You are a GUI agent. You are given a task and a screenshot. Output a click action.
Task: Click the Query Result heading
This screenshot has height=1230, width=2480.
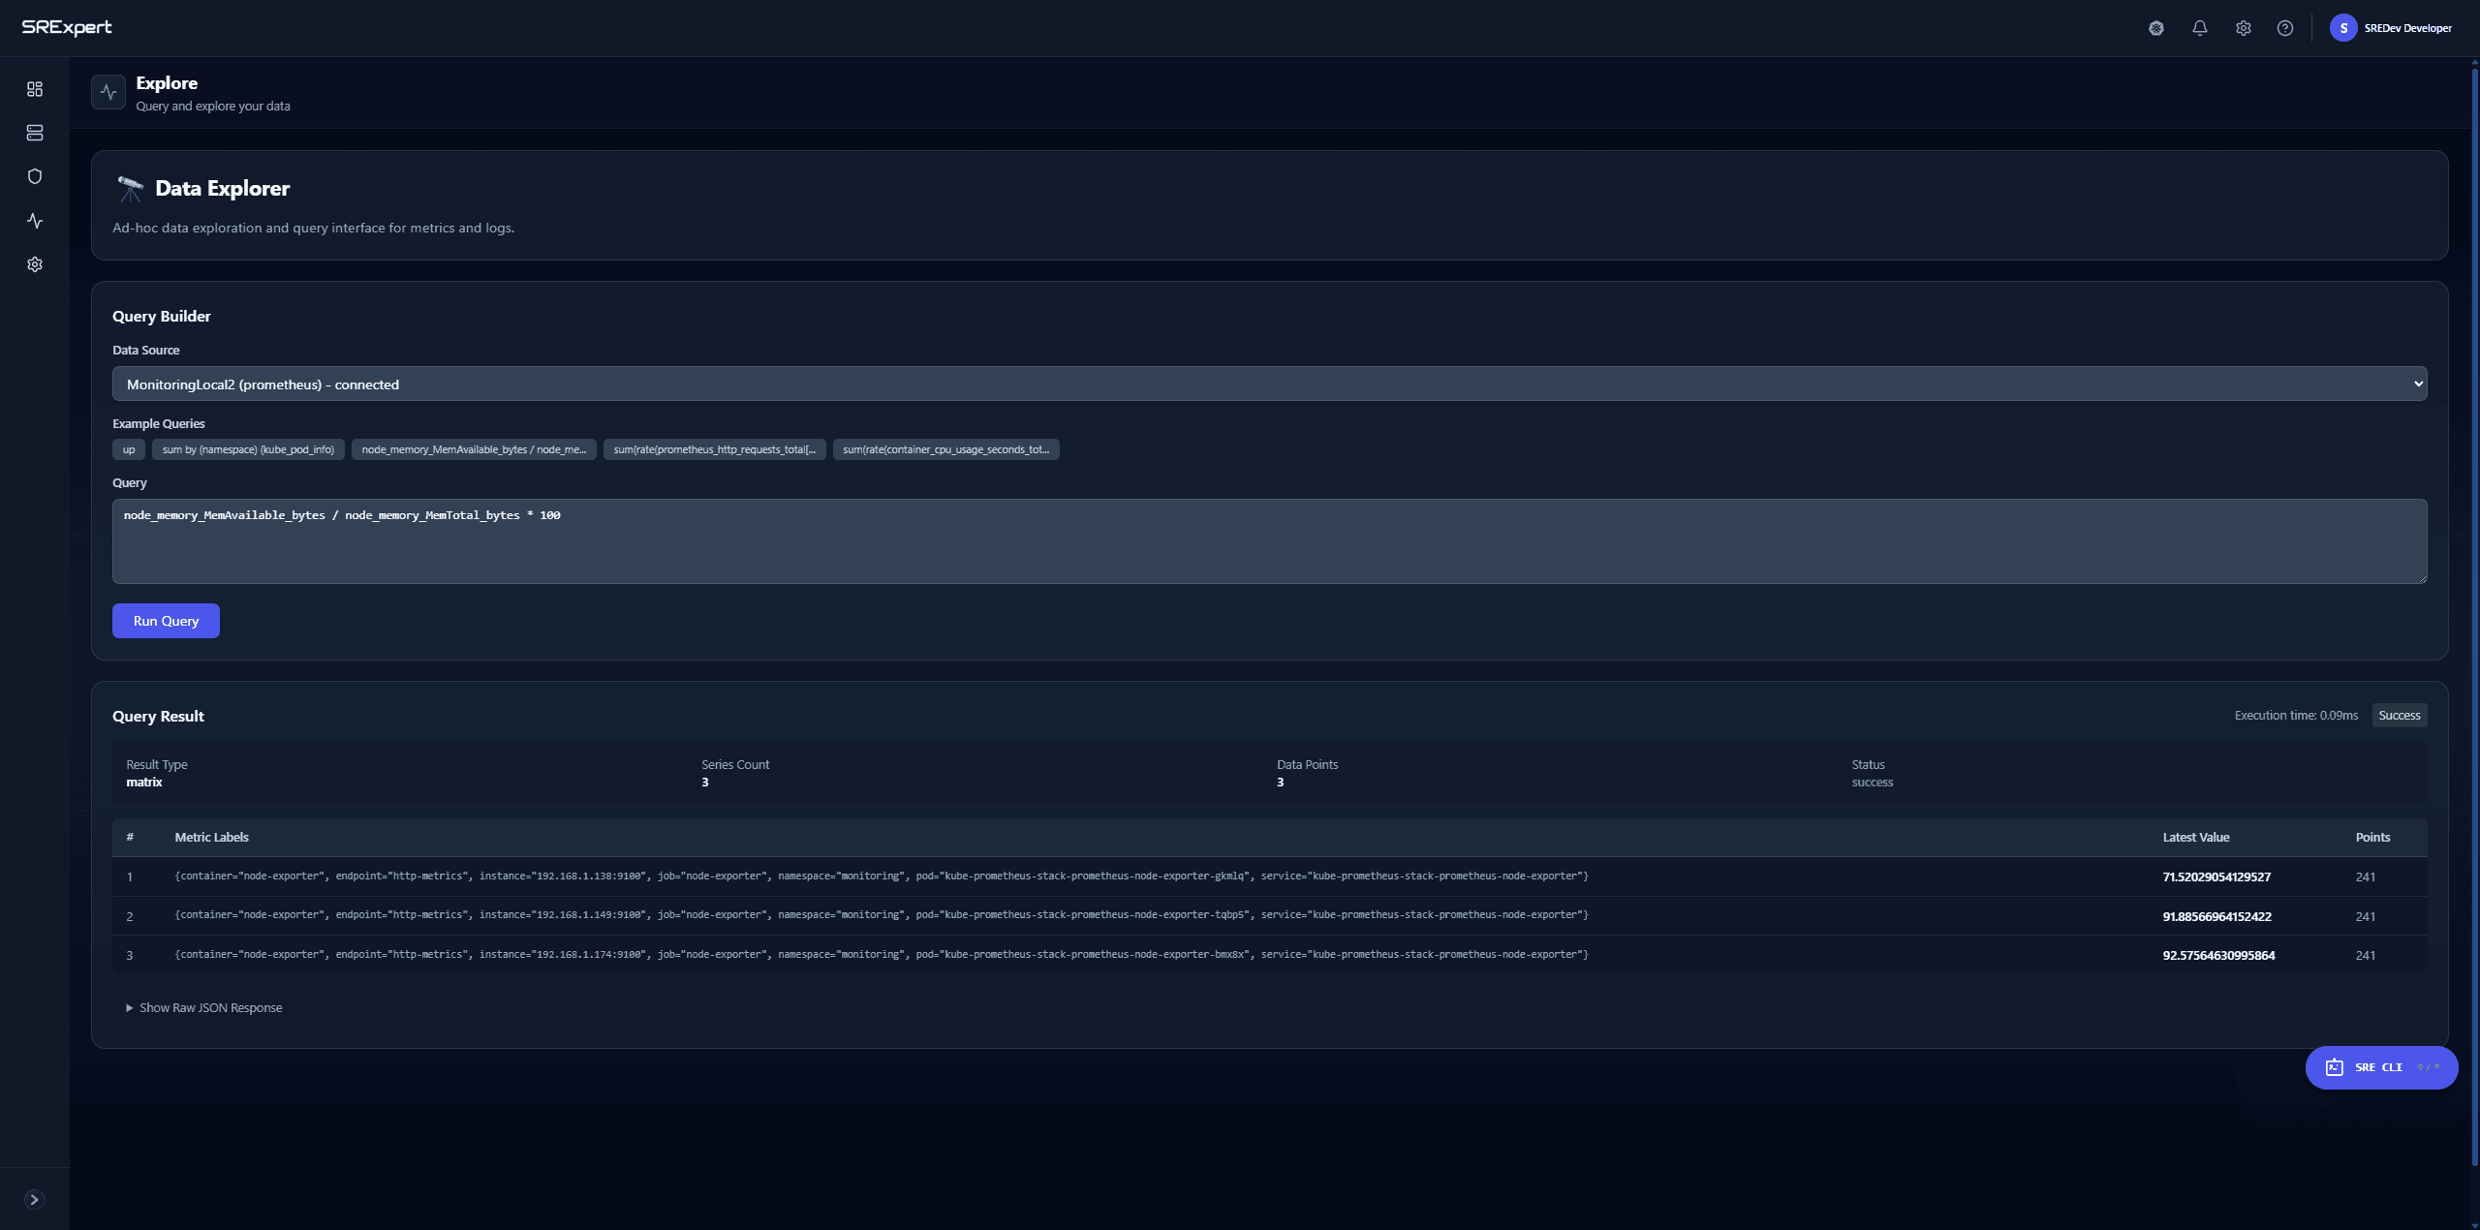click(158, 717)
